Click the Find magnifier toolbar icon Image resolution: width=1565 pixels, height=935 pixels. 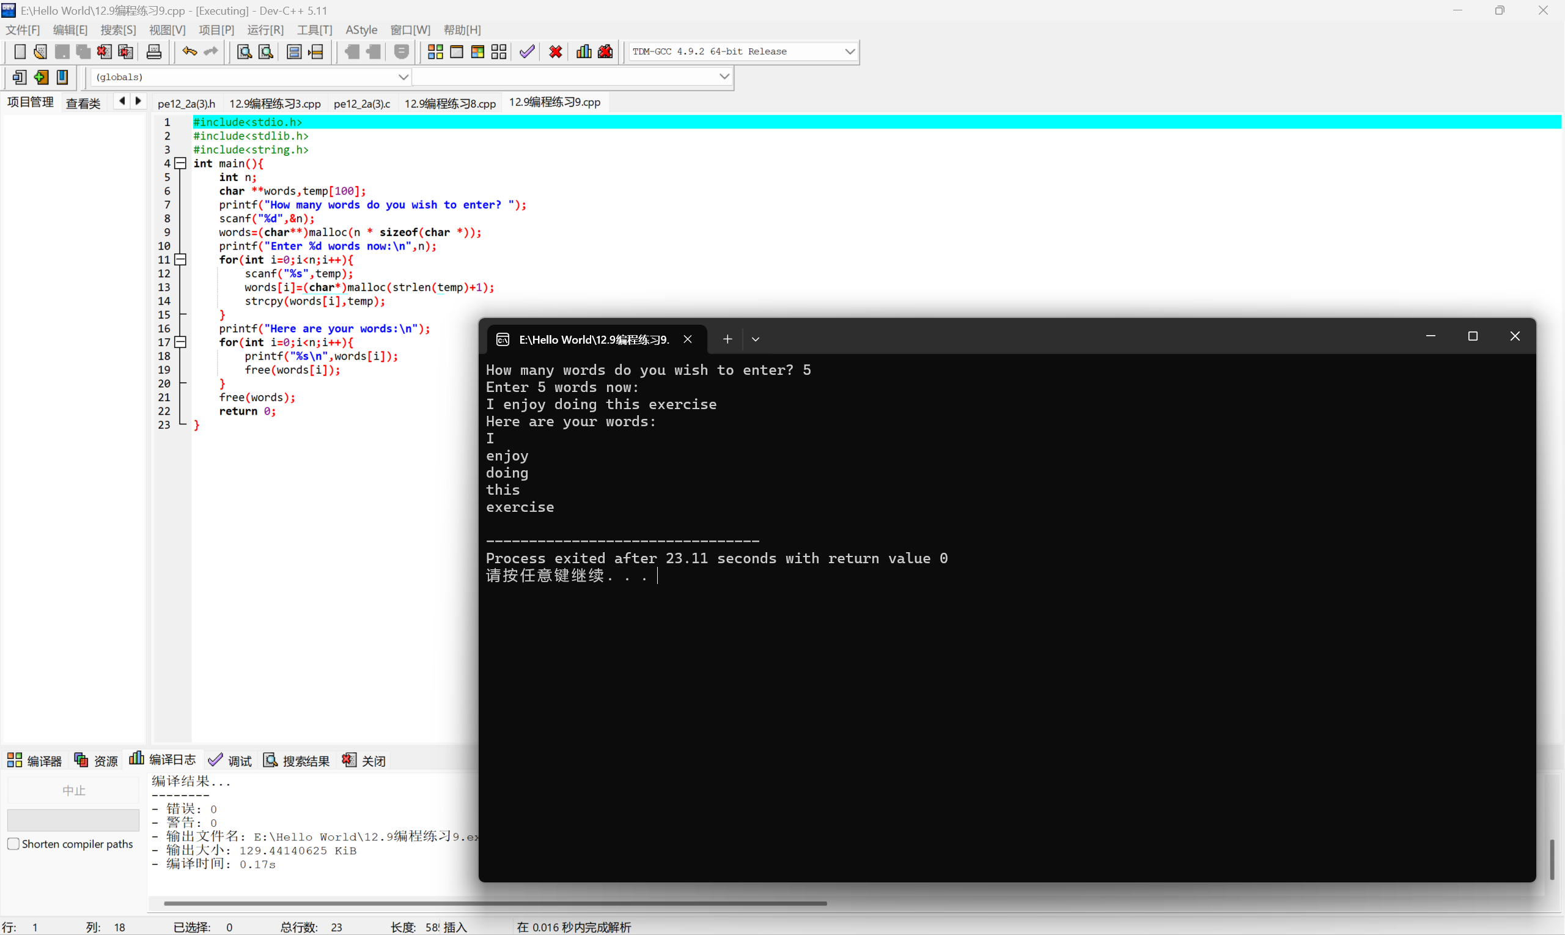245,51
